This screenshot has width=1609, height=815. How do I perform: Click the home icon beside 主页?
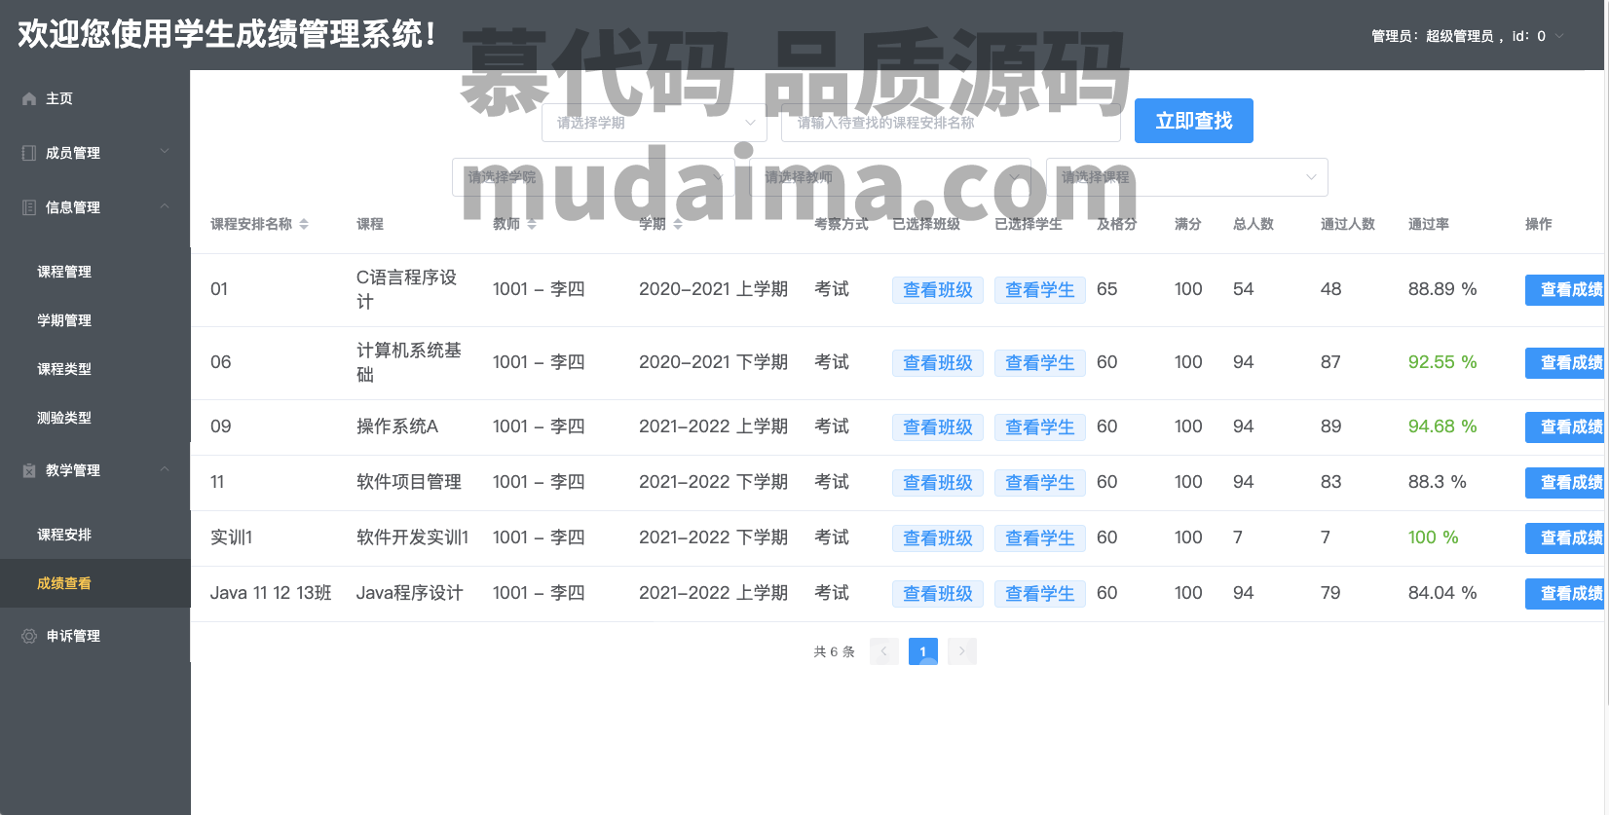click(29, 98)
